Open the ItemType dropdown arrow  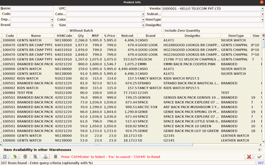click(x=262, y=20)
